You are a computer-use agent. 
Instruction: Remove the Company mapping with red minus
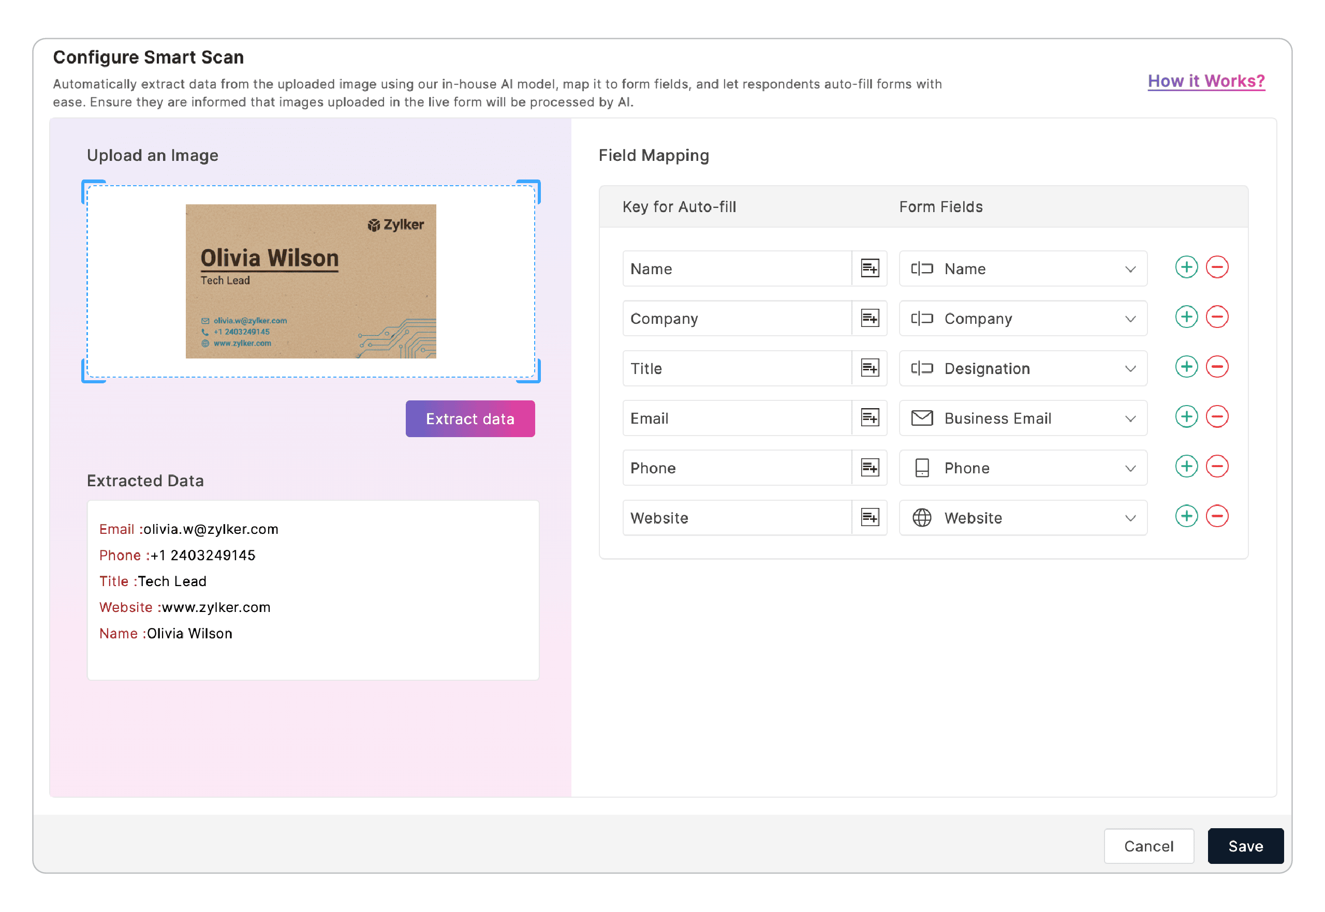pyautogui.click(x=1217, y=317)
